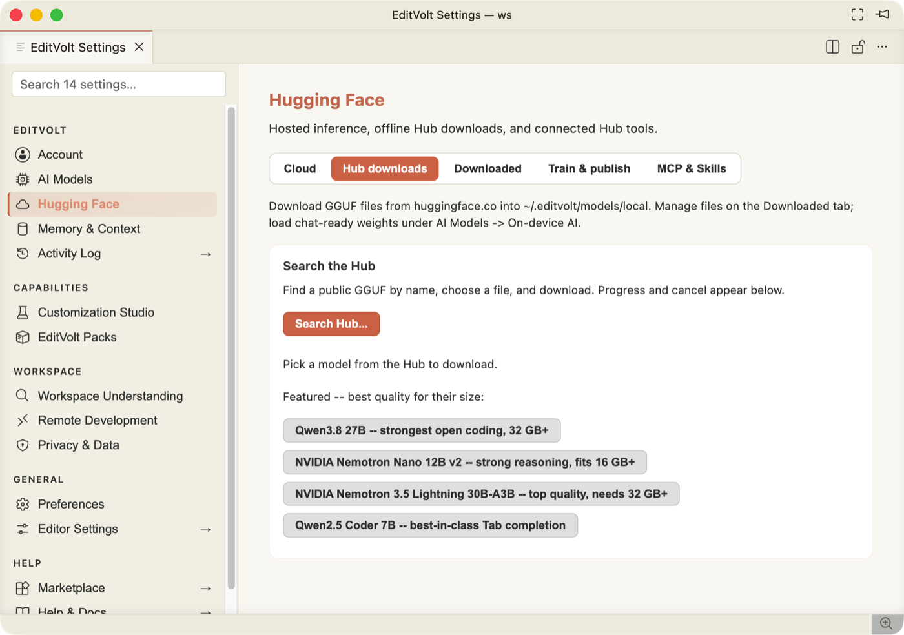Click the Editor Settings arrow icon
The width and height of the screenshot is (904, 635).
pos(206,530)
